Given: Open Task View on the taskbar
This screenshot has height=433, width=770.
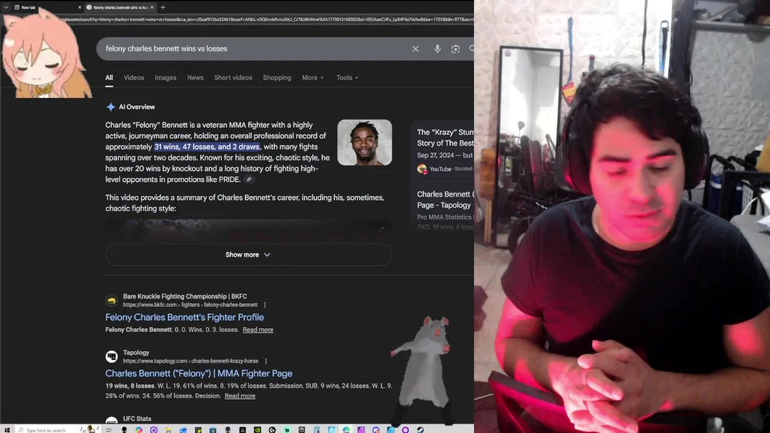Looking at the screenshot, I should pyautogui.click(x=109, y=430).
